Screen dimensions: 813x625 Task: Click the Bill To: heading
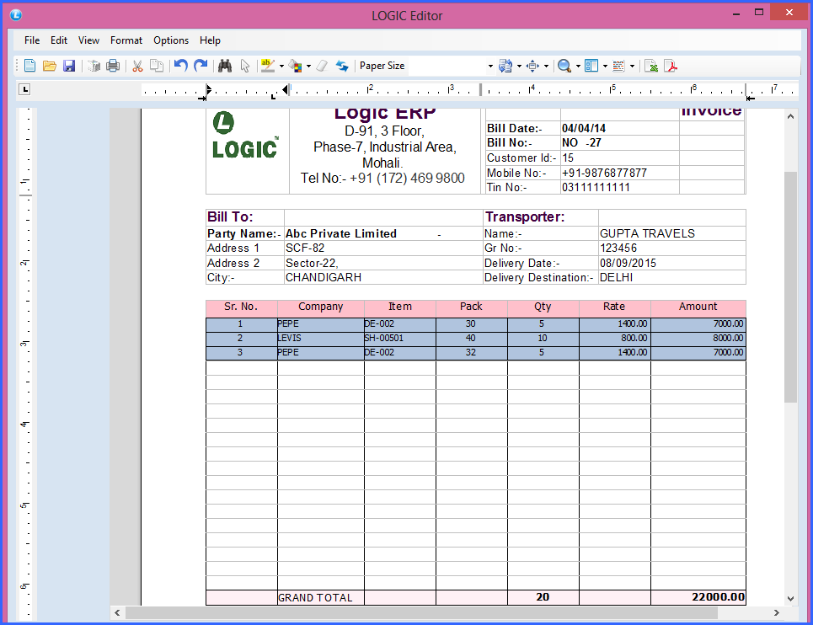point(230,216)
